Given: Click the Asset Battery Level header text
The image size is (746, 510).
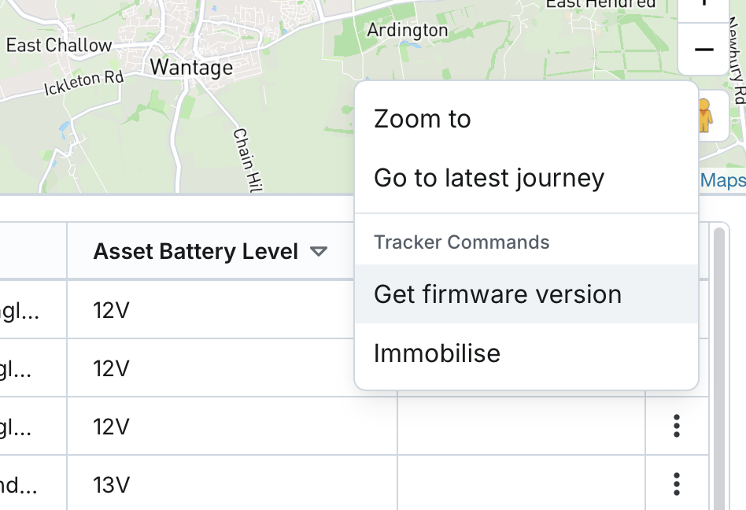Looking at the screenshot, I should tap(195, 252).
